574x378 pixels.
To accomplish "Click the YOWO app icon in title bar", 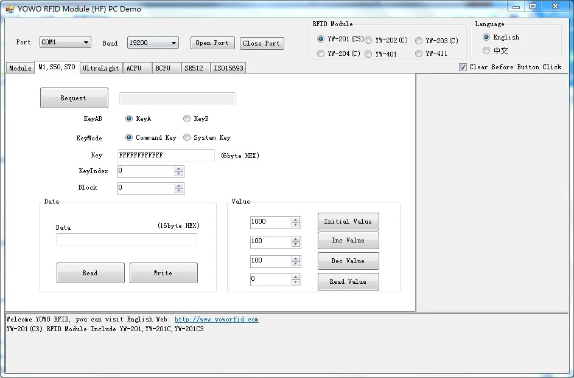I will coord(10,9).
